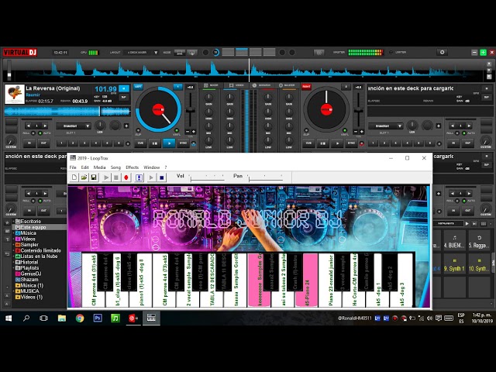Set loop IN on left deck
This screenshot has width=496, height=372.
click(29, 143)
